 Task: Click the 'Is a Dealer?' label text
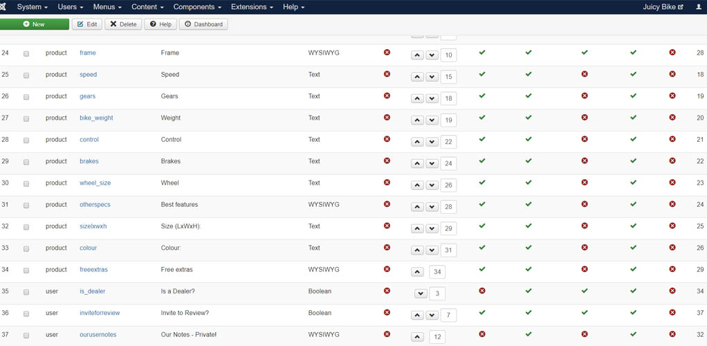[178, 291]
